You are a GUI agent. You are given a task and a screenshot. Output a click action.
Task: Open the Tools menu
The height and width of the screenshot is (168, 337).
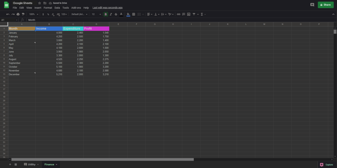[x=65, y=8]
